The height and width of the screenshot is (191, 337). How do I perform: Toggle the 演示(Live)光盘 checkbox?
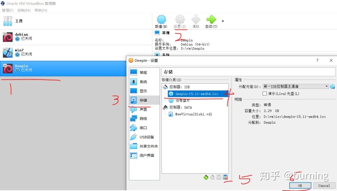point(265,94)
